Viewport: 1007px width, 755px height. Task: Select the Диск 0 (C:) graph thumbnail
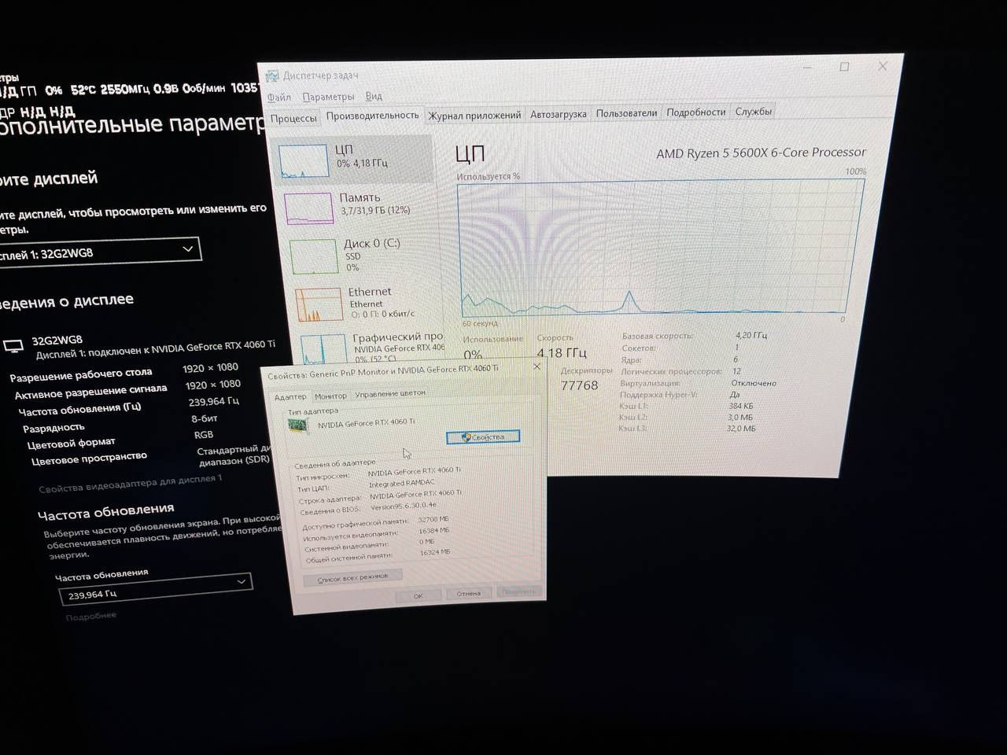314,256
